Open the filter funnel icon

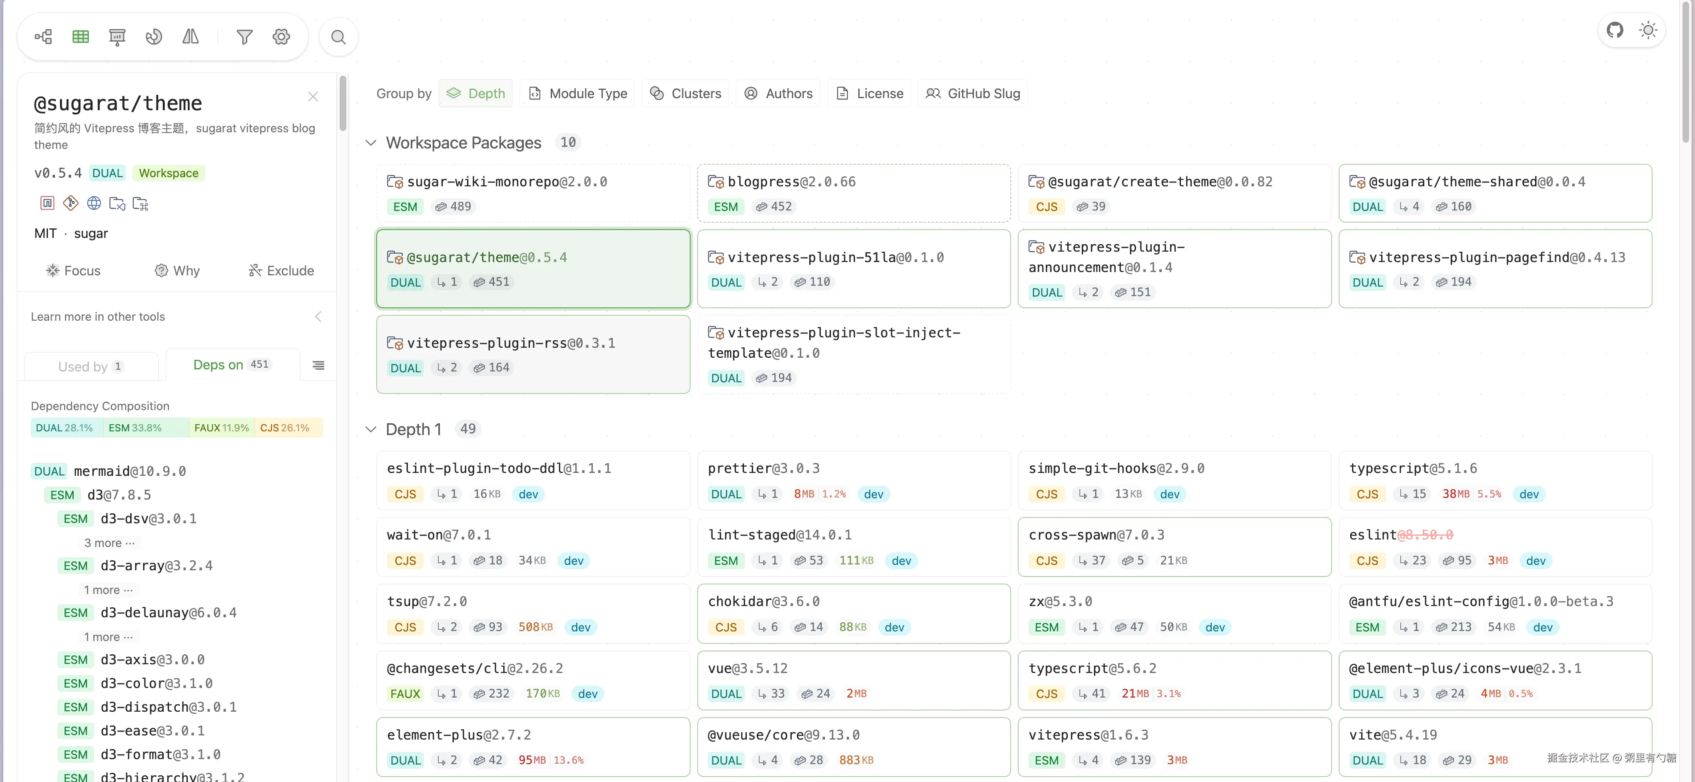pos(244,37)
